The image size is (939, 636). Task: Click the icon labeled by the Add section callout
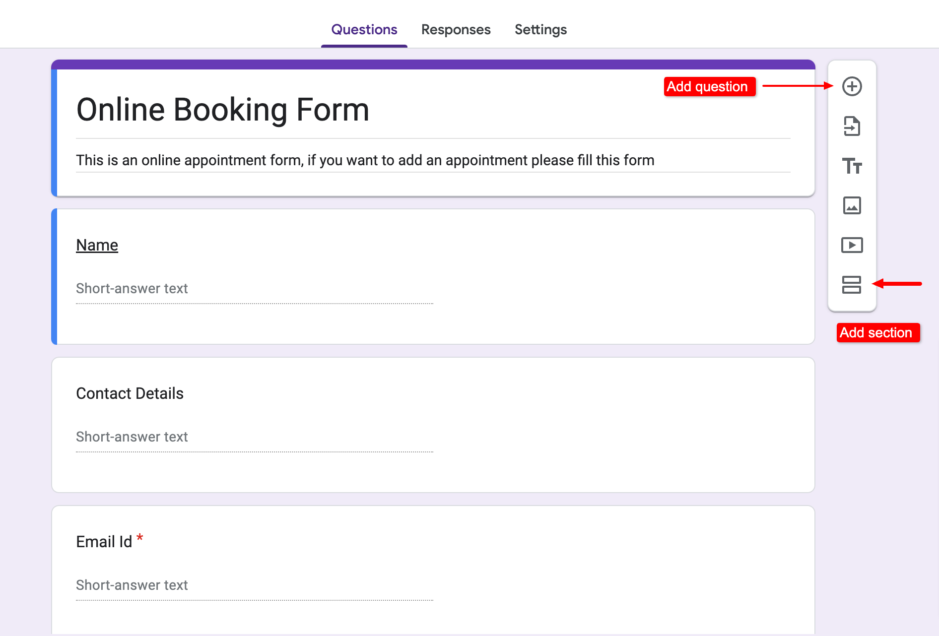coord(851,285)
